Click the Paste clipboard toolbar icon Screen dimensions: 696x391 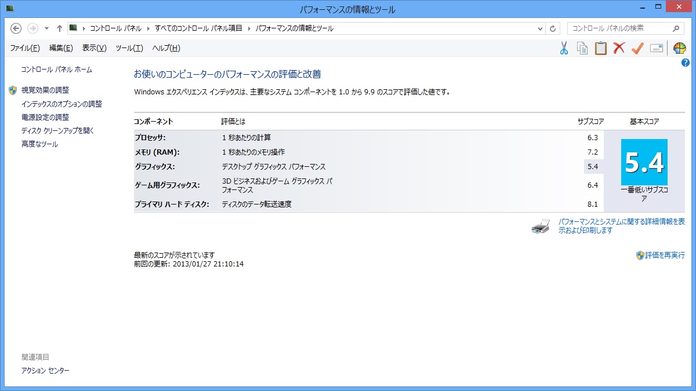click(600, 48)
